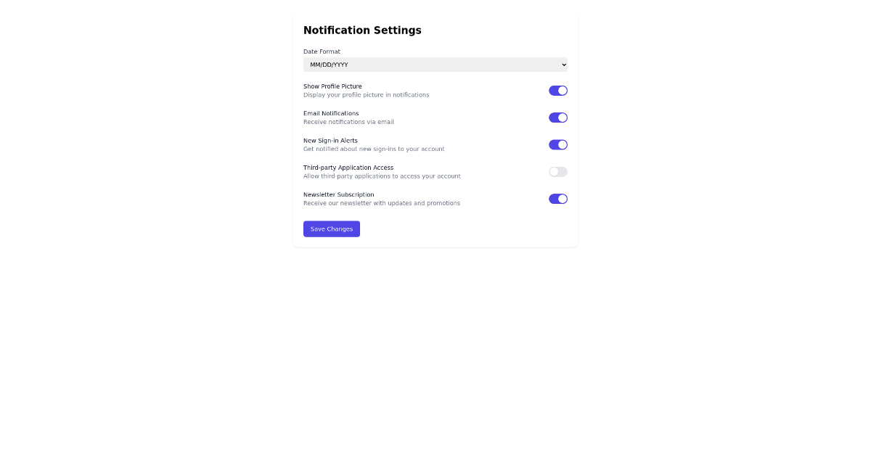Toggle off Newsletter Subscription
This screenshot has height=457, width=871.
tap(558, 198)
